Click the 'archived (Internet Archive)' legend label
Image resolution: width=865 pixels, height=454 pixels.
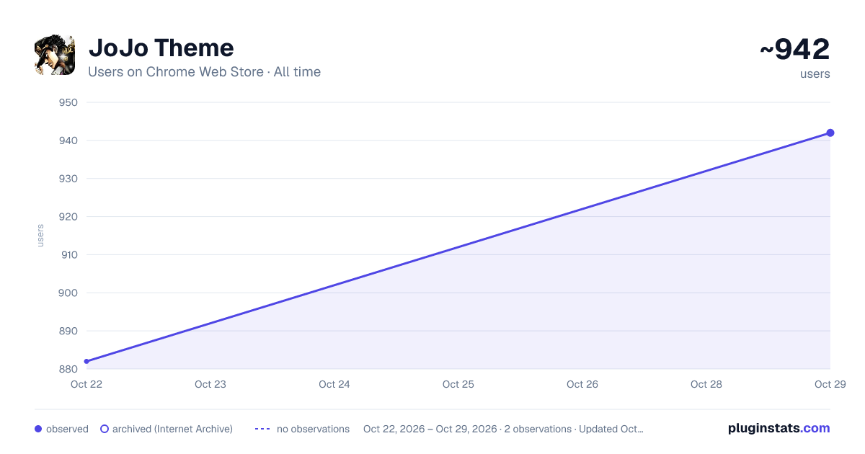[x=172, y=429]
